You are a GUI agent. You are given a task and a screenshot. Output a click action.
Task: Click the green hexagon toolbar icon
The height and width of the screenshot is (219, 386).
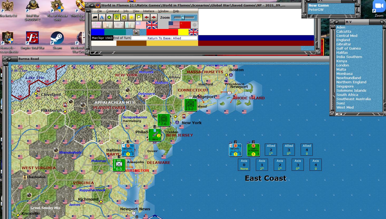(x=109, y=17)
